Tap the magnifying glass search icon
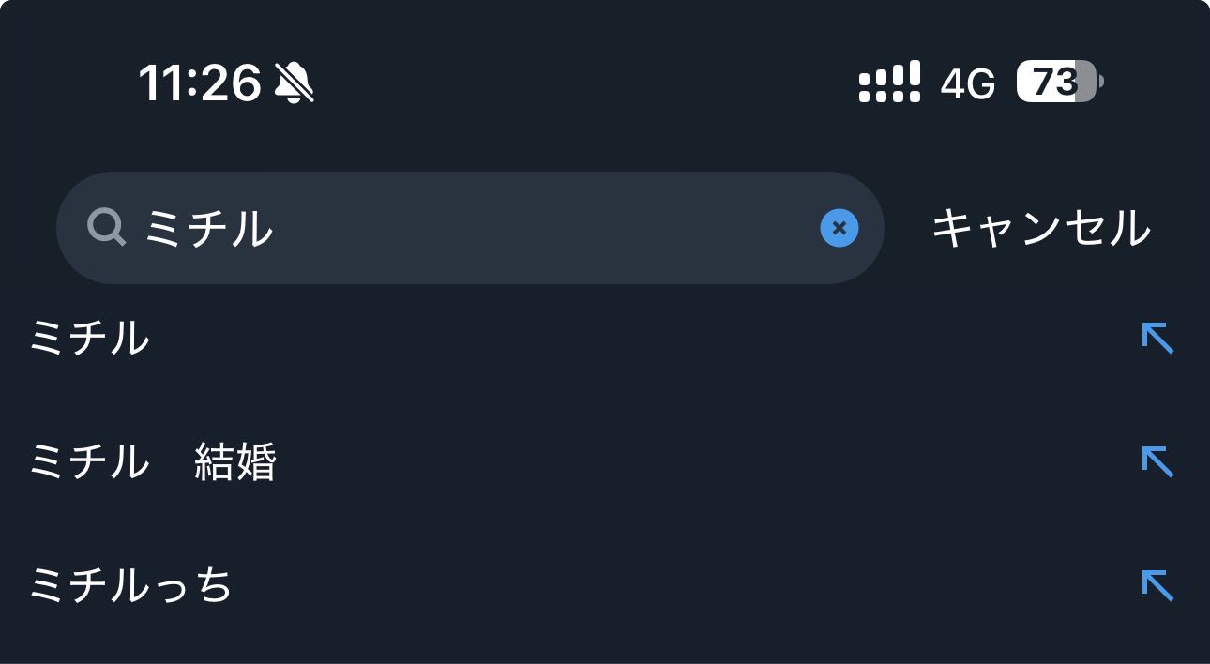 (x=107, y=227)
